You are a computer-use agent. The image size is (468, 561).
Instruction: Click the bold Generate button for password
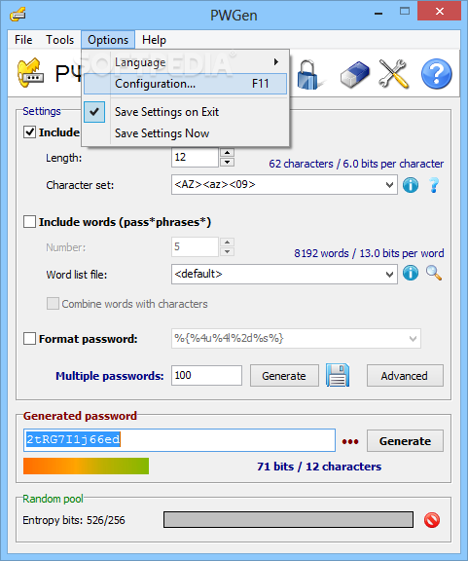pyautogui.click(x=405, y=441)
